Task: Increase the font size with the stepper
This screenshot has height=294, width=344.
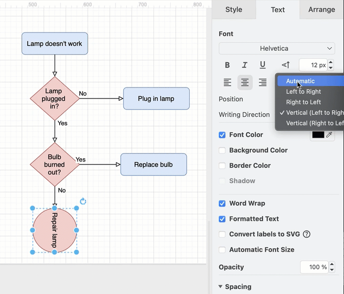Action: (331, 62)
